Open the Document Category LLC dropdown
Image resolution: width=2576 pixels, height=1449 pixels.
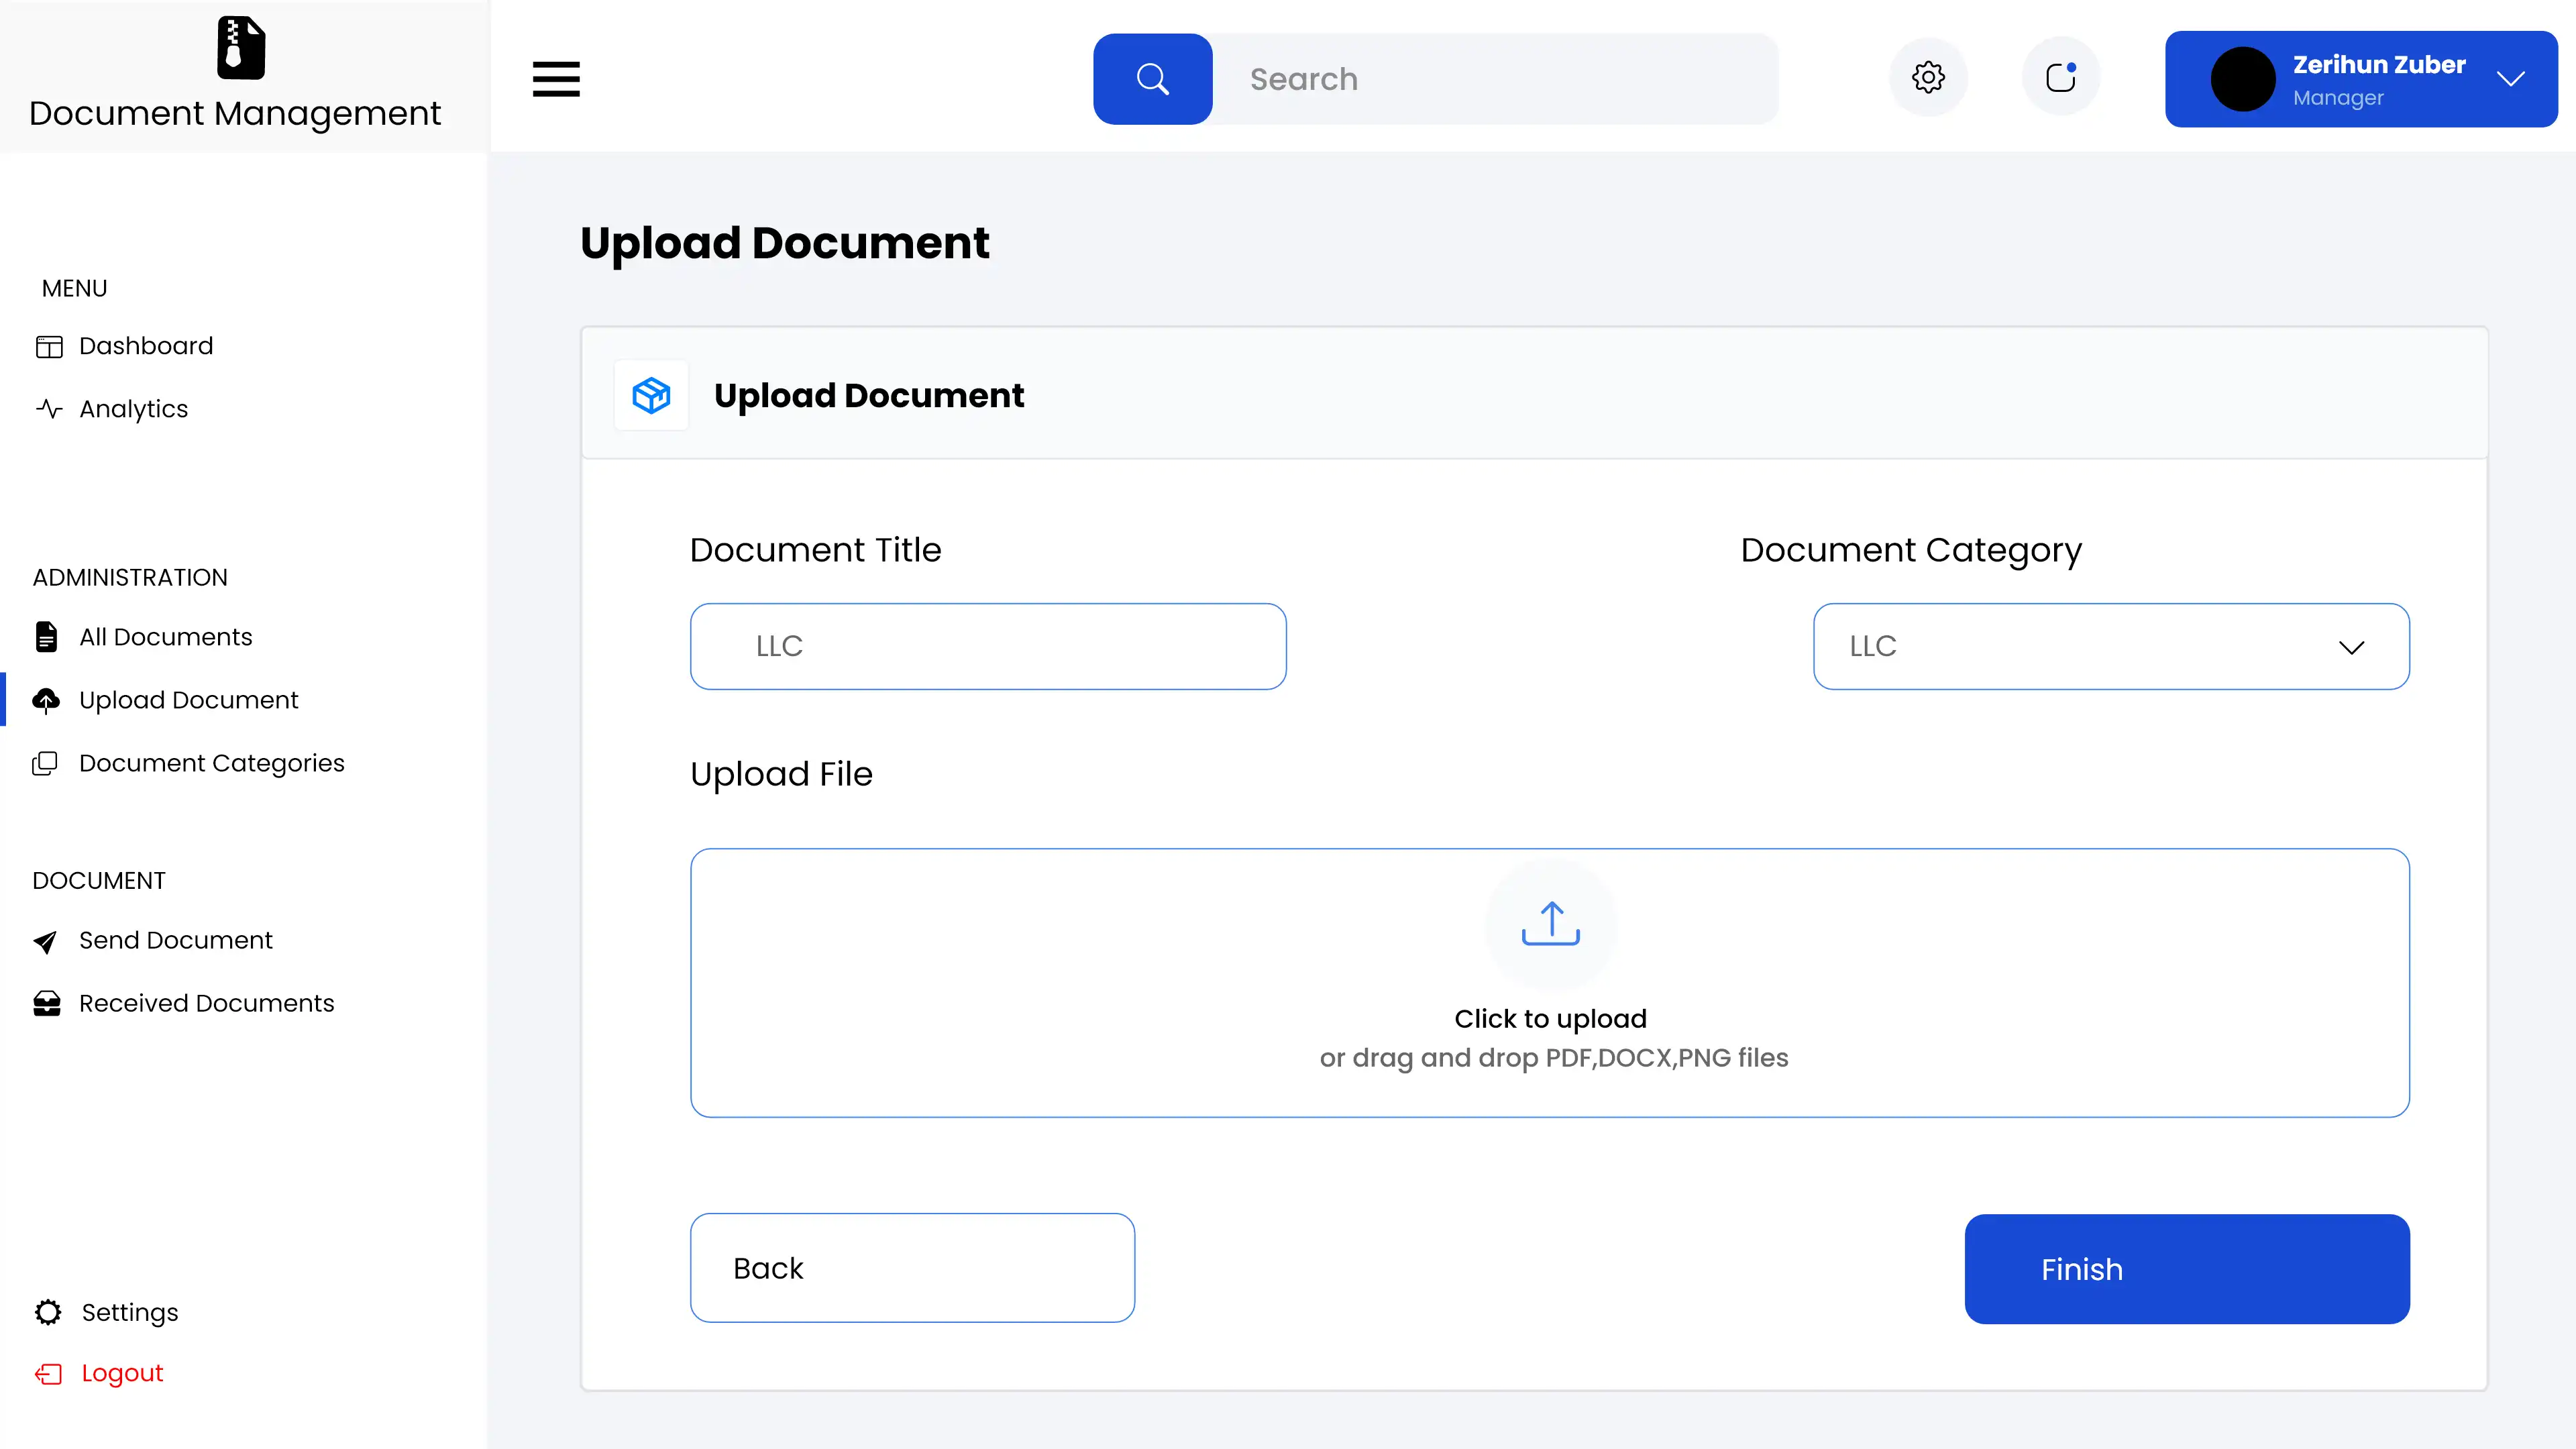2110,646
